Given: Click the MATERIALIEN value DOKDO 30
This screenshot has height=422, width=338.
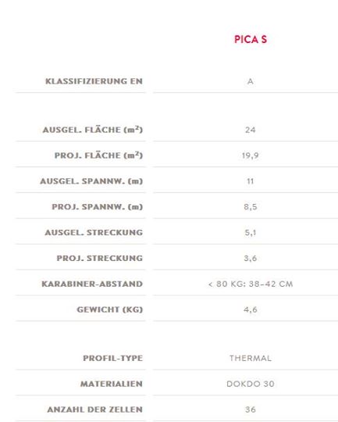Looking at the screenshot, I should pyautogui.click(x=251, y=384).
